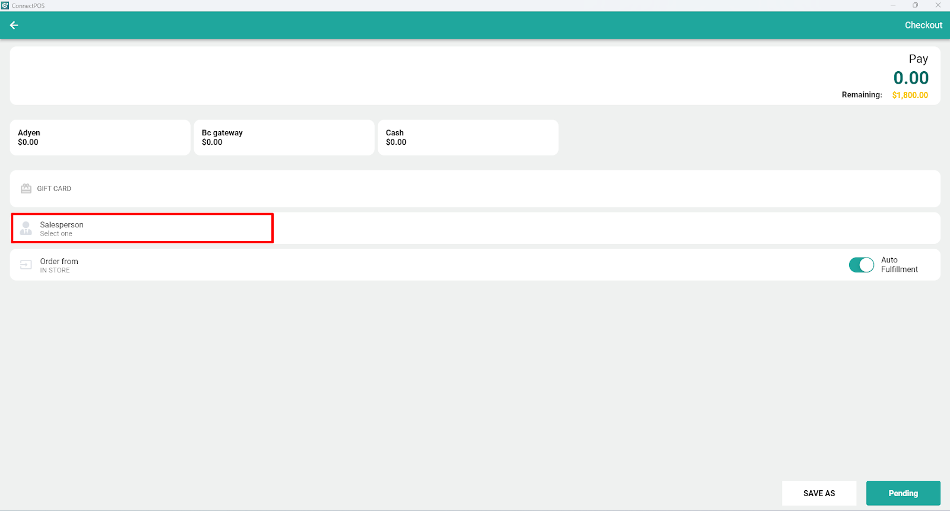Click the Remaining: label
Image resolution: width=950 pixels, height=511 pixels.
click(862, 95)
